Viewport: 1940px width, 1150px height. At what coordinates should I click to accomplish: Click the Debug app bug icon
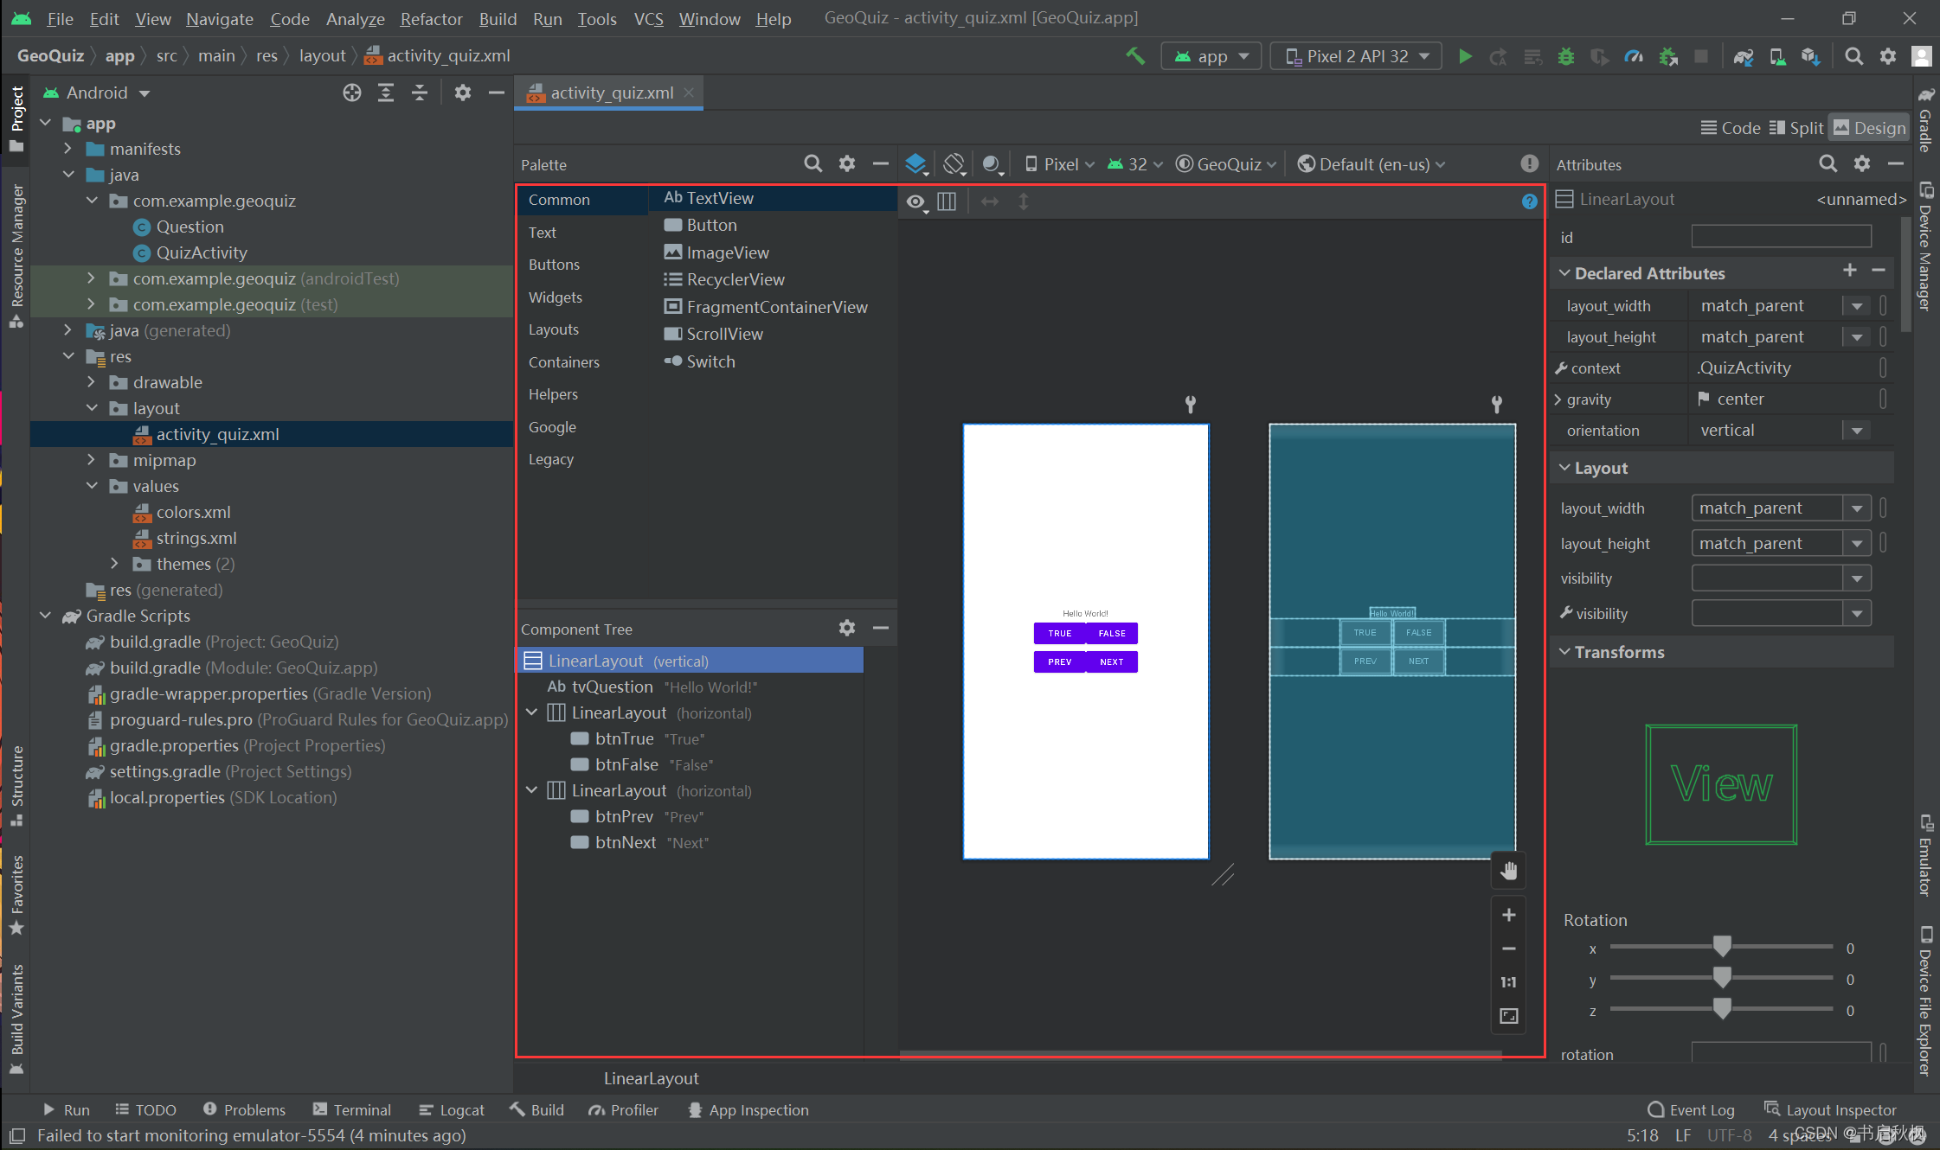pyautogui.click(x=1565, y=56)
